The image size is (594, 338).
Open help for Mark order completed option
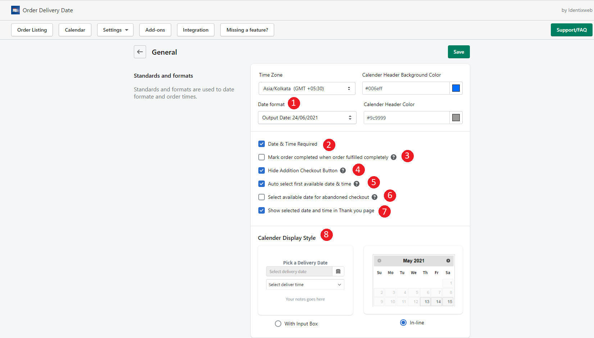pyautogui.click(x=394, y=157)
